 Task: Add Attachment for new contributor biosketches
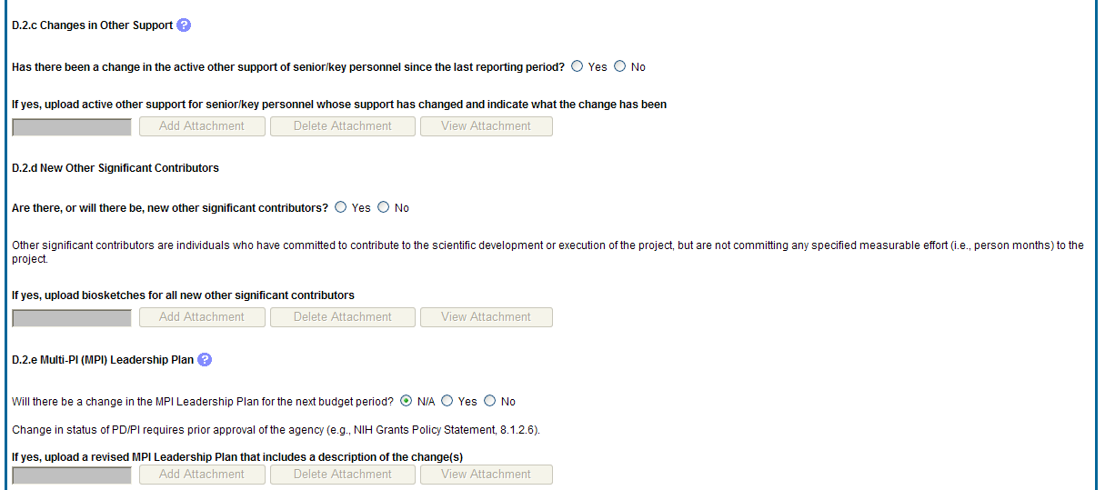point(202,317)
